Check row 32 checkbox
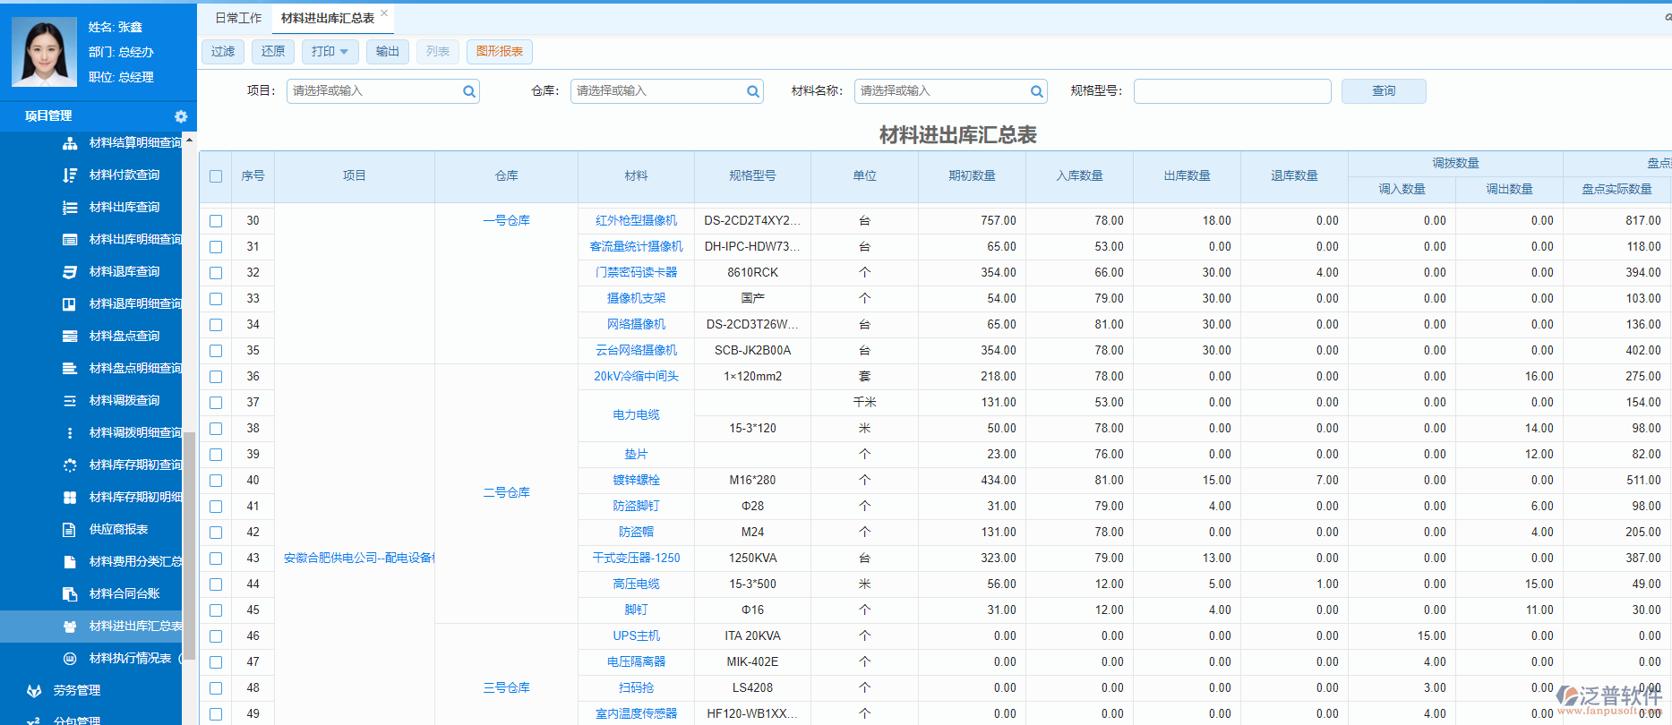Screen dimensions: 1672x725 [216, 273]
